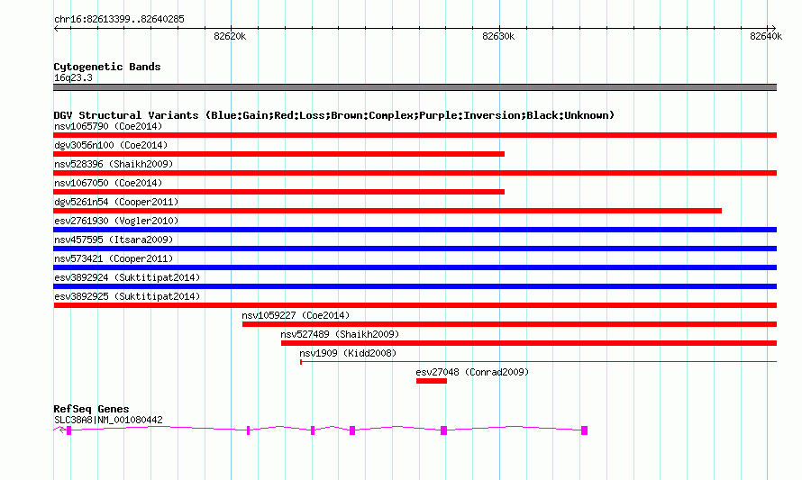Select the red bar for nsv1067050
The image size is (802, 480).
pos(278,192)
